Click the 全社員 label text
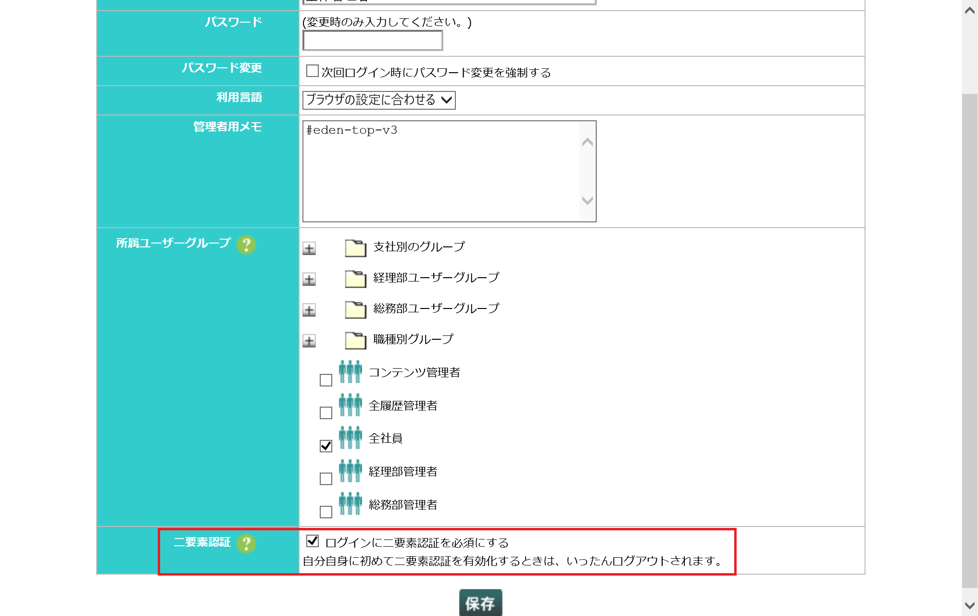978x616 pixels. pyautogui.click(x=386, y=438)
